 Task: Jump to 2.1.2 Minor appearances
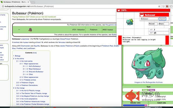click(29, 77)
